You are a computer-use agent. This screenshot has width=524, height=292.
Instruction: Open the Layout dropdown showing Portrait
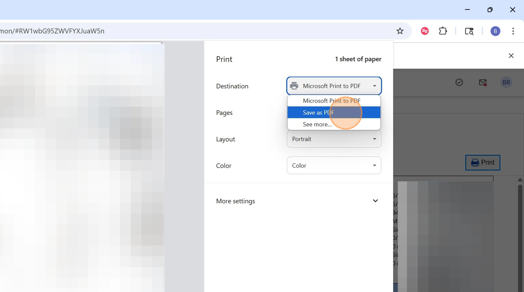pyautogui.click(x=334, y=139)
